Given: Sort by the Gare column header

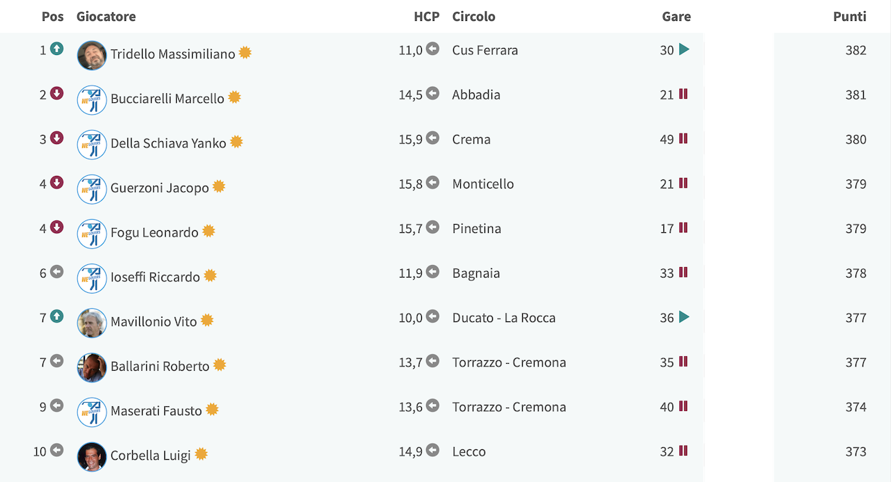Looking at the screenshot, I should point(677,16).
